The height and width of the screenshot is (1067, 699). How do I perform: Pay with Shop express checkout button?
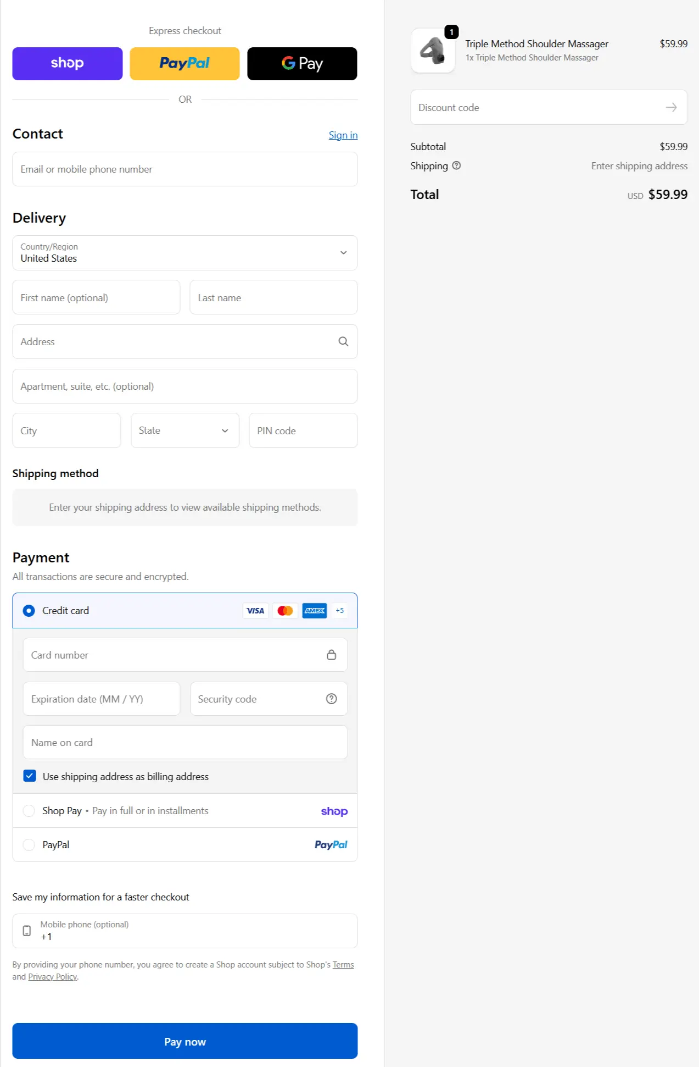pyautogui.click(x=68, y=64)
